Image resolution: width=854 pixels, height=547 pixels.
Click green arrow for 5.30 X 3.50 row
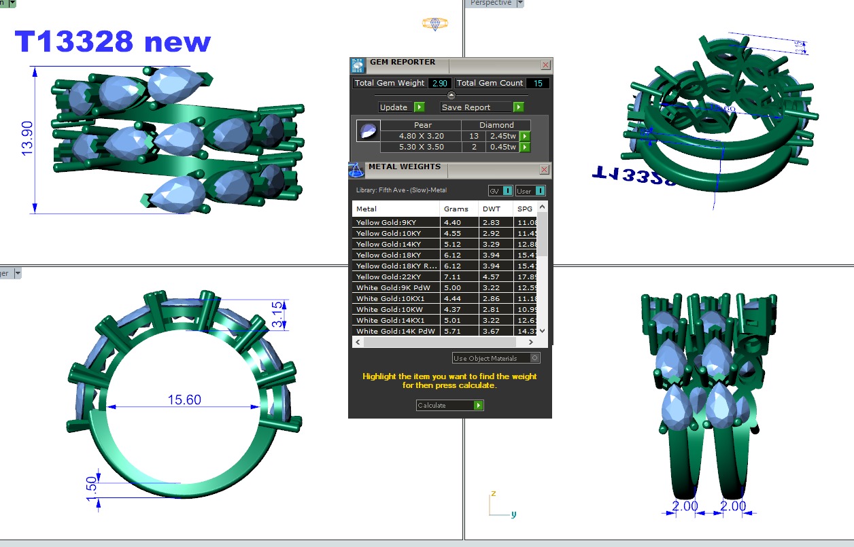point(524,147)
